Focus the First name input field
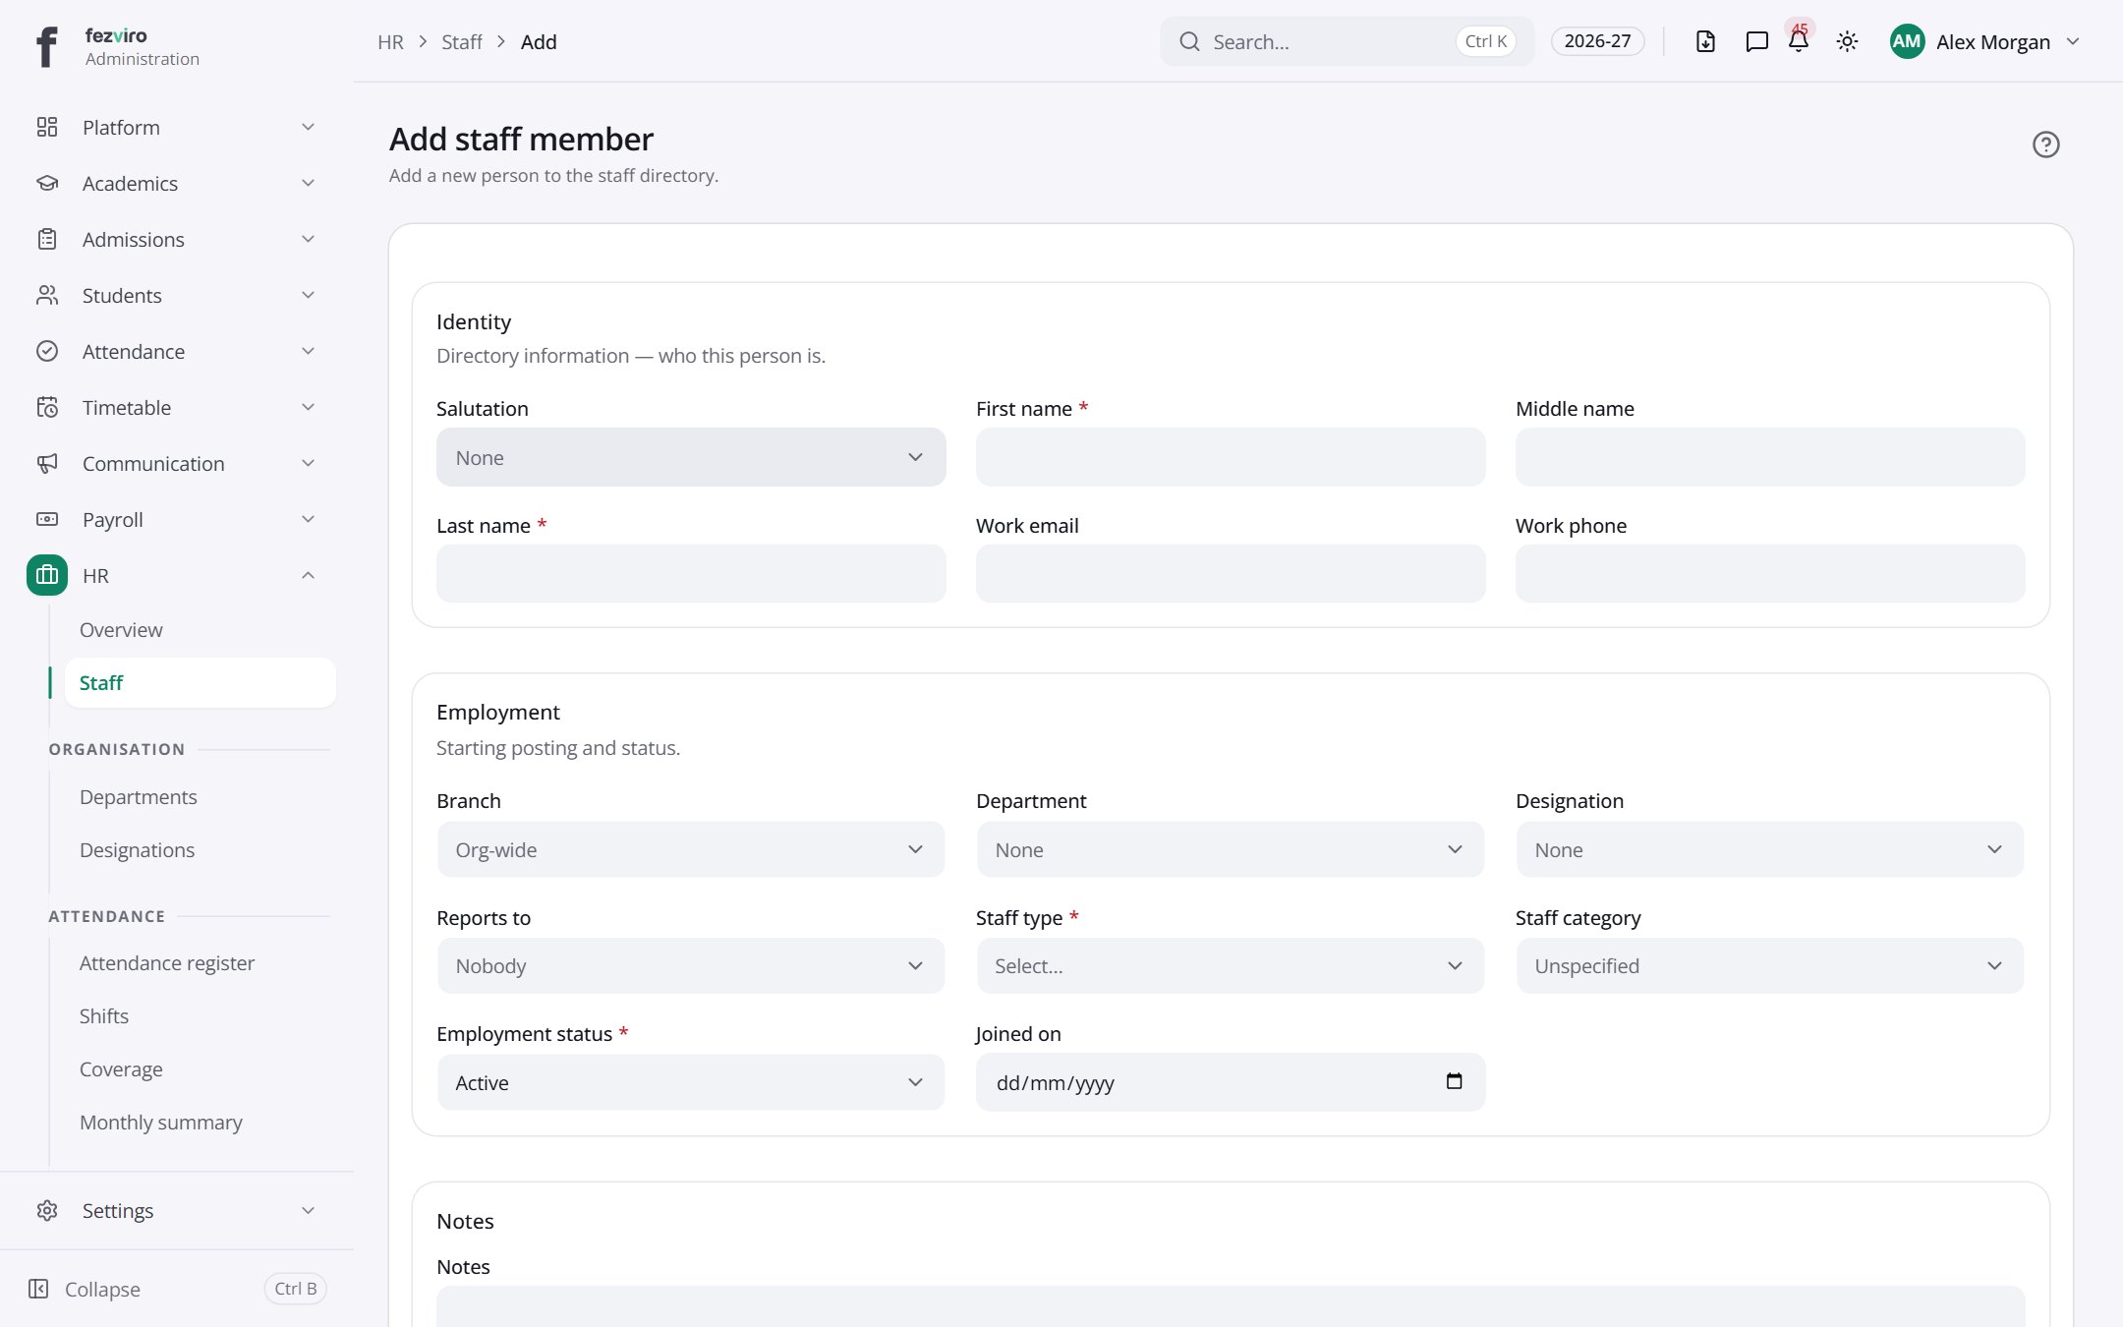This screenshot has height=1327, width=2123. [1230, 457]
